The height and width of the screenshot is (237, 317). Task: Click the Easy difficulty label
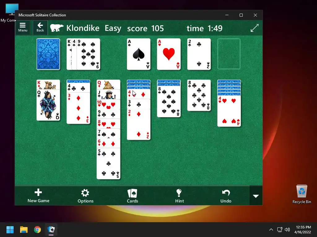[113, 28]
